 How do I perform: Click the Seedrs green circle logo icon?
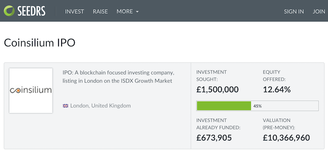point(9,11)
